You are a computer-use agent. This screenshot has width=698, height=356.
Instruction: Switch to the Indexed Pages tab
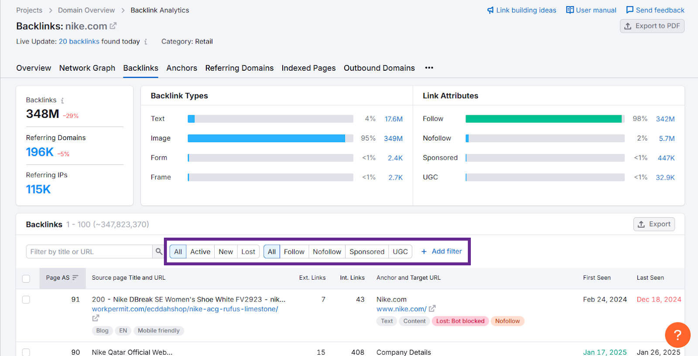[x=308, y=68]
